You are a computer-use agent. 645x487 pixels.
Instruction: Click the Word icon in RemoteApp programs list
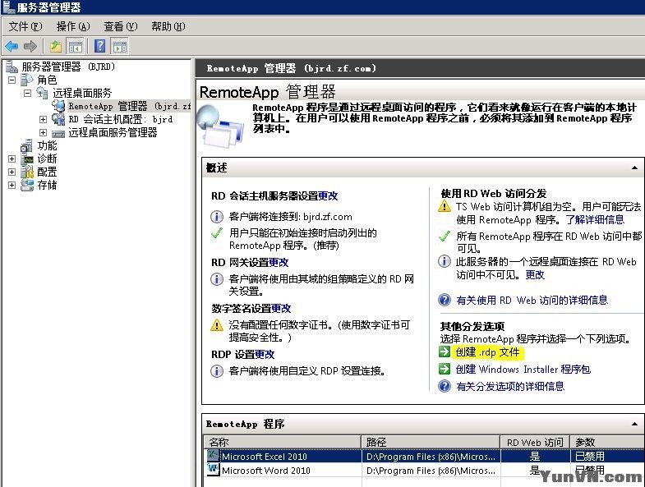(213, 469)
